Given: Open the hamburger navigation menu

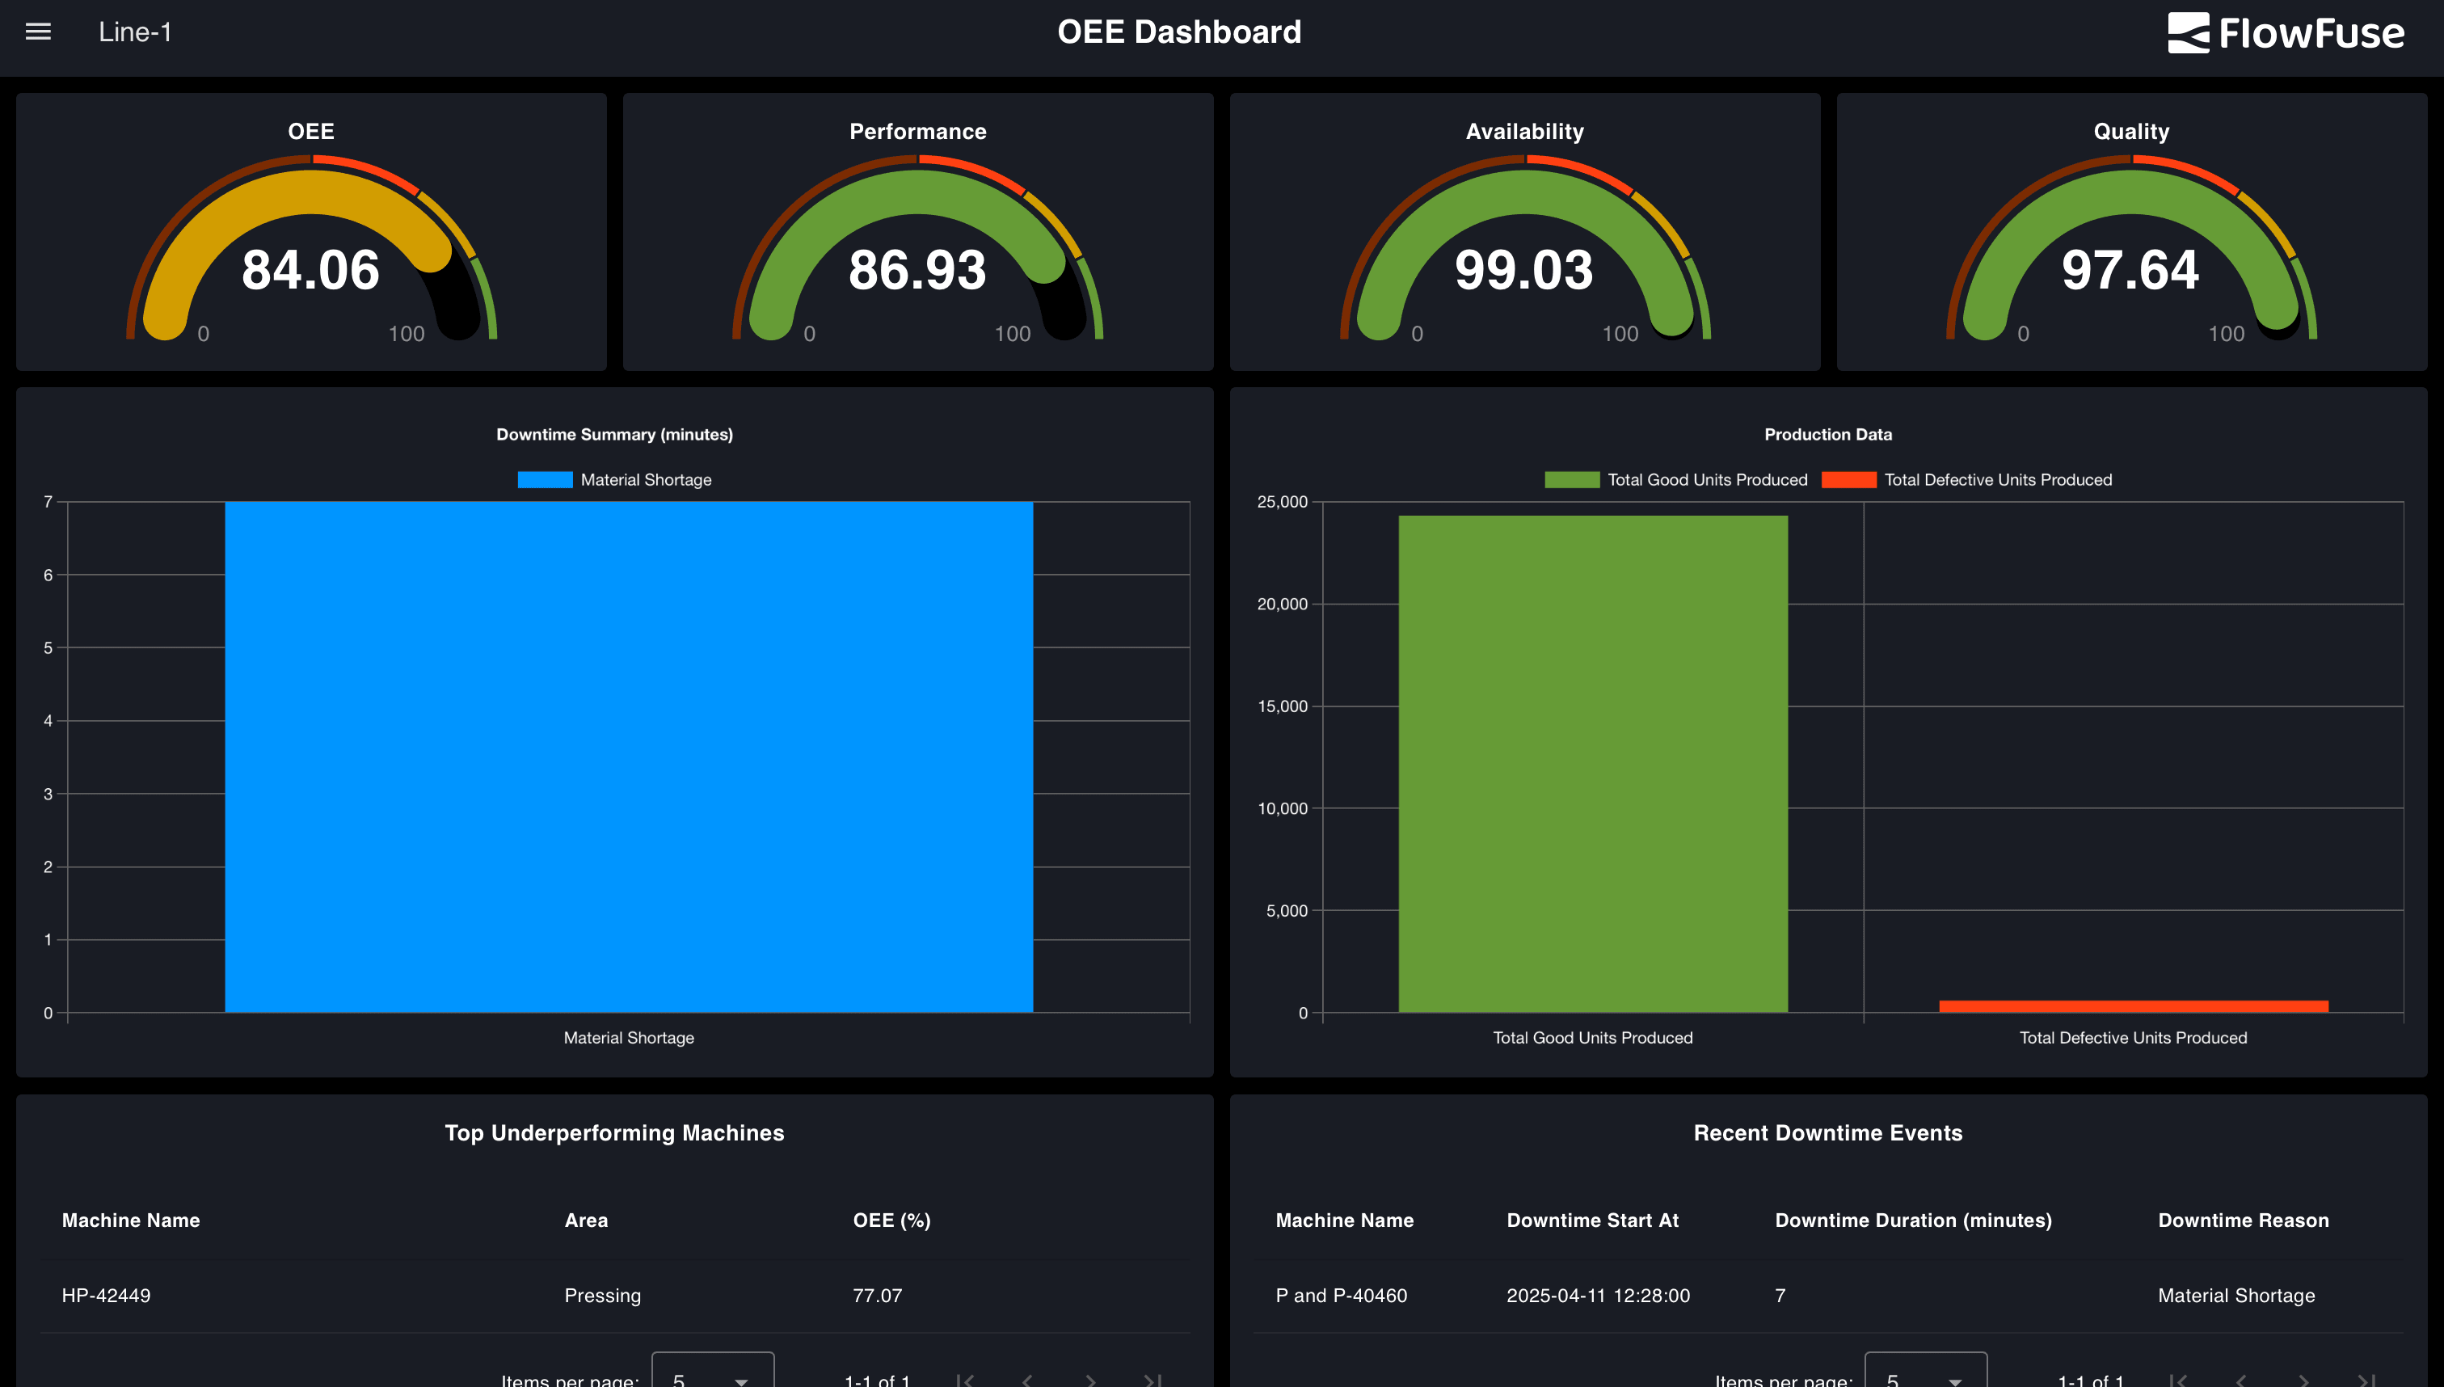Looking at the screenshot, I should click(x=36, y=32).
